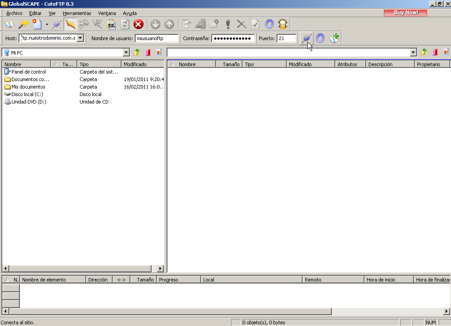Screen dimensions: 451x326
Task: Expand the Mi PC local path dropdown
Action: [x=126, y=52]
